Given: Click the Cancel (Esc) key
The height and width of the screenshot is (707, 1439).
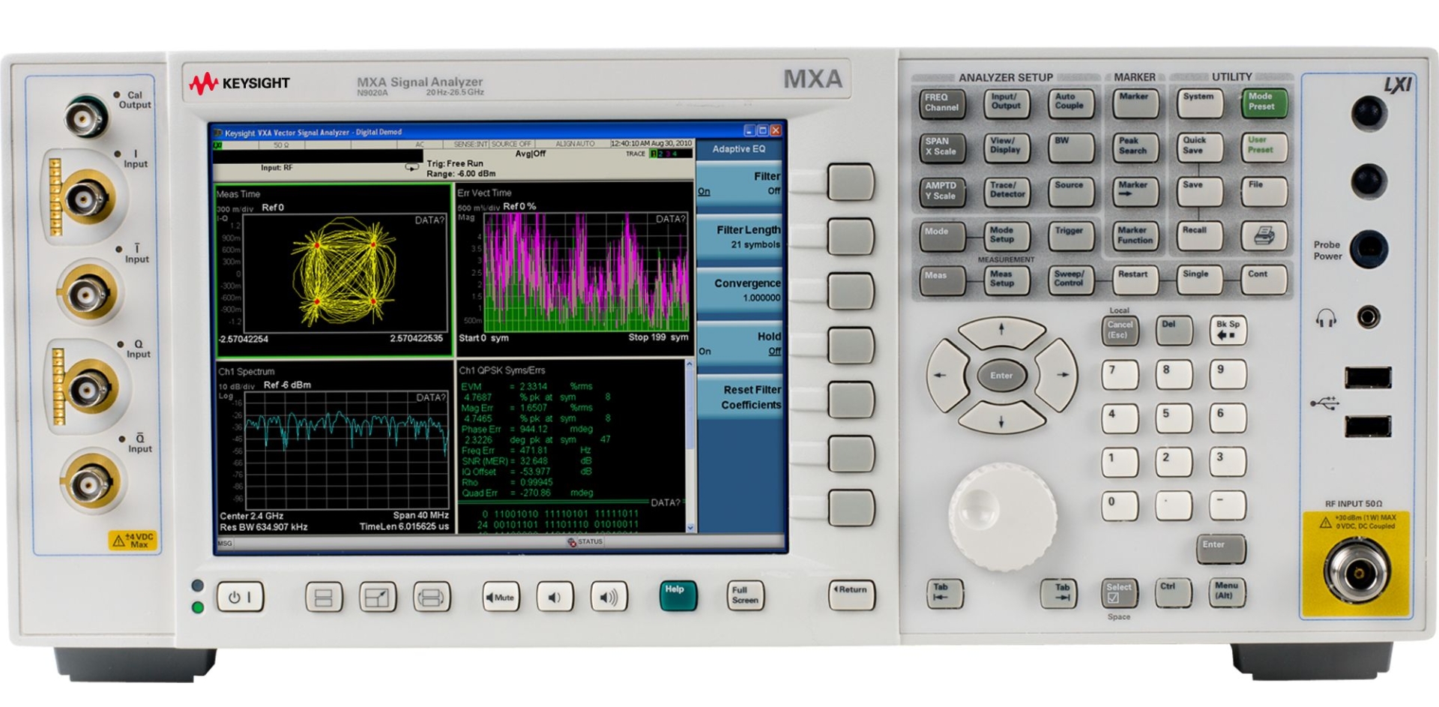Looking at the screenshot, I should [x=1120, y=331].
